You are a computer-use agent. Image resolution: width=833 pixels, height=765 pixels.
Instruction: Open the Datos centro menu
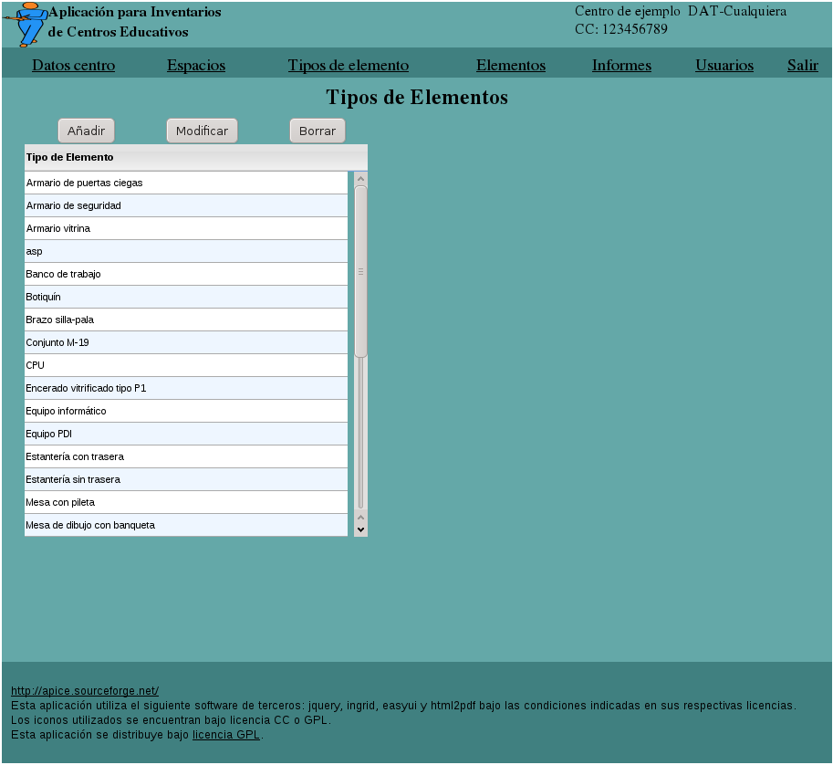pos(73,65)
